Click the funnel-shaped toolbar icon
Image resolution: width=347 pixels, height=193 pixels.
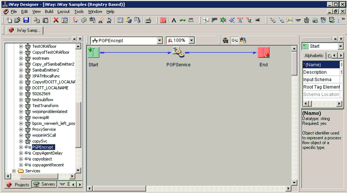coord(298,21)
